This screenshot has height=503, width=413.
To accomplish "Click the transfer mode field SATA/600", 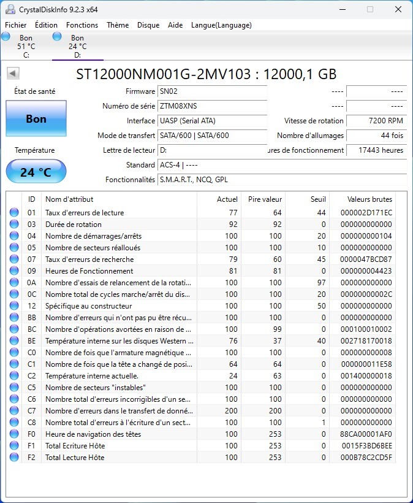I will 213,136.
